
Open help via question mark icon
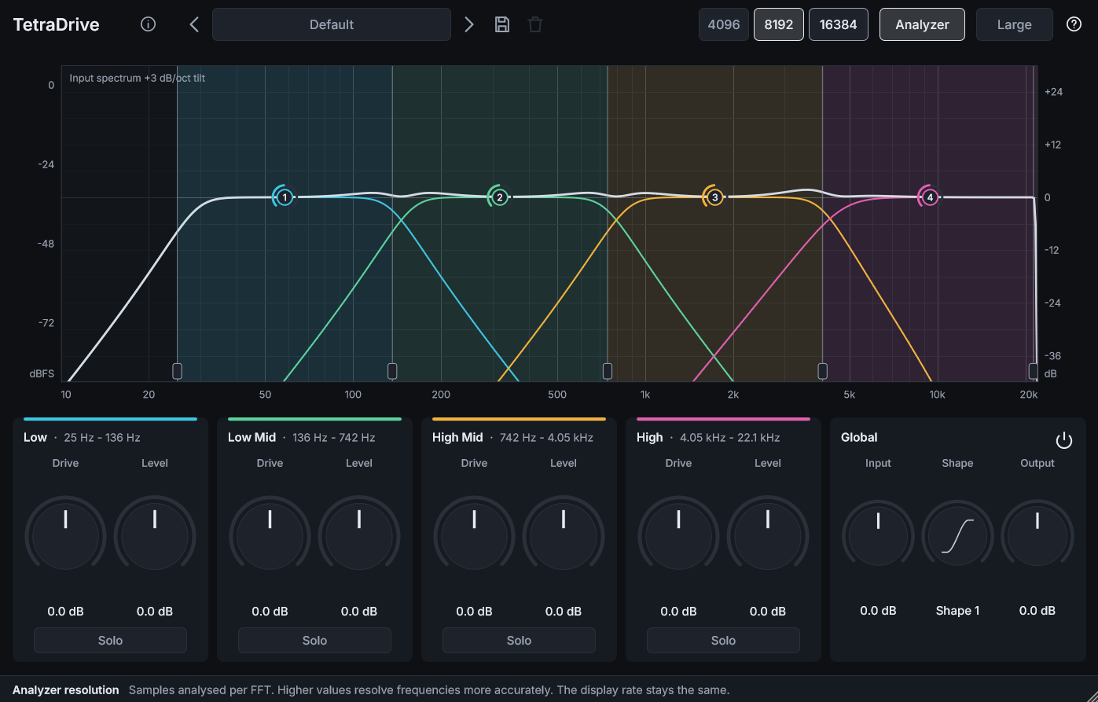pos(1074,24)
